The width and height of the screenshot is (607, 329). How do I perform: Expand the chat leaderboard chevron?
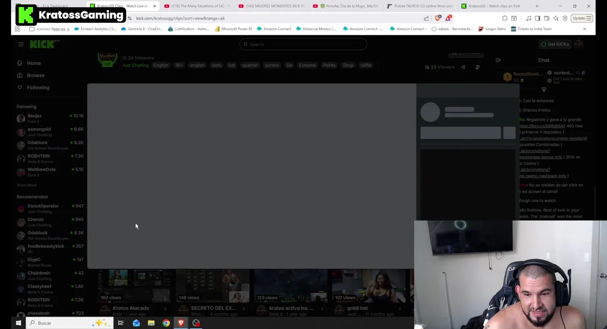[x=544, y=90]
